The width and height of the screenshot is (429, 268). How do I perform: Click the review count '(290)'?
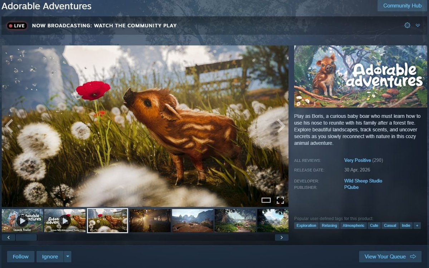[x=377, y=160]
